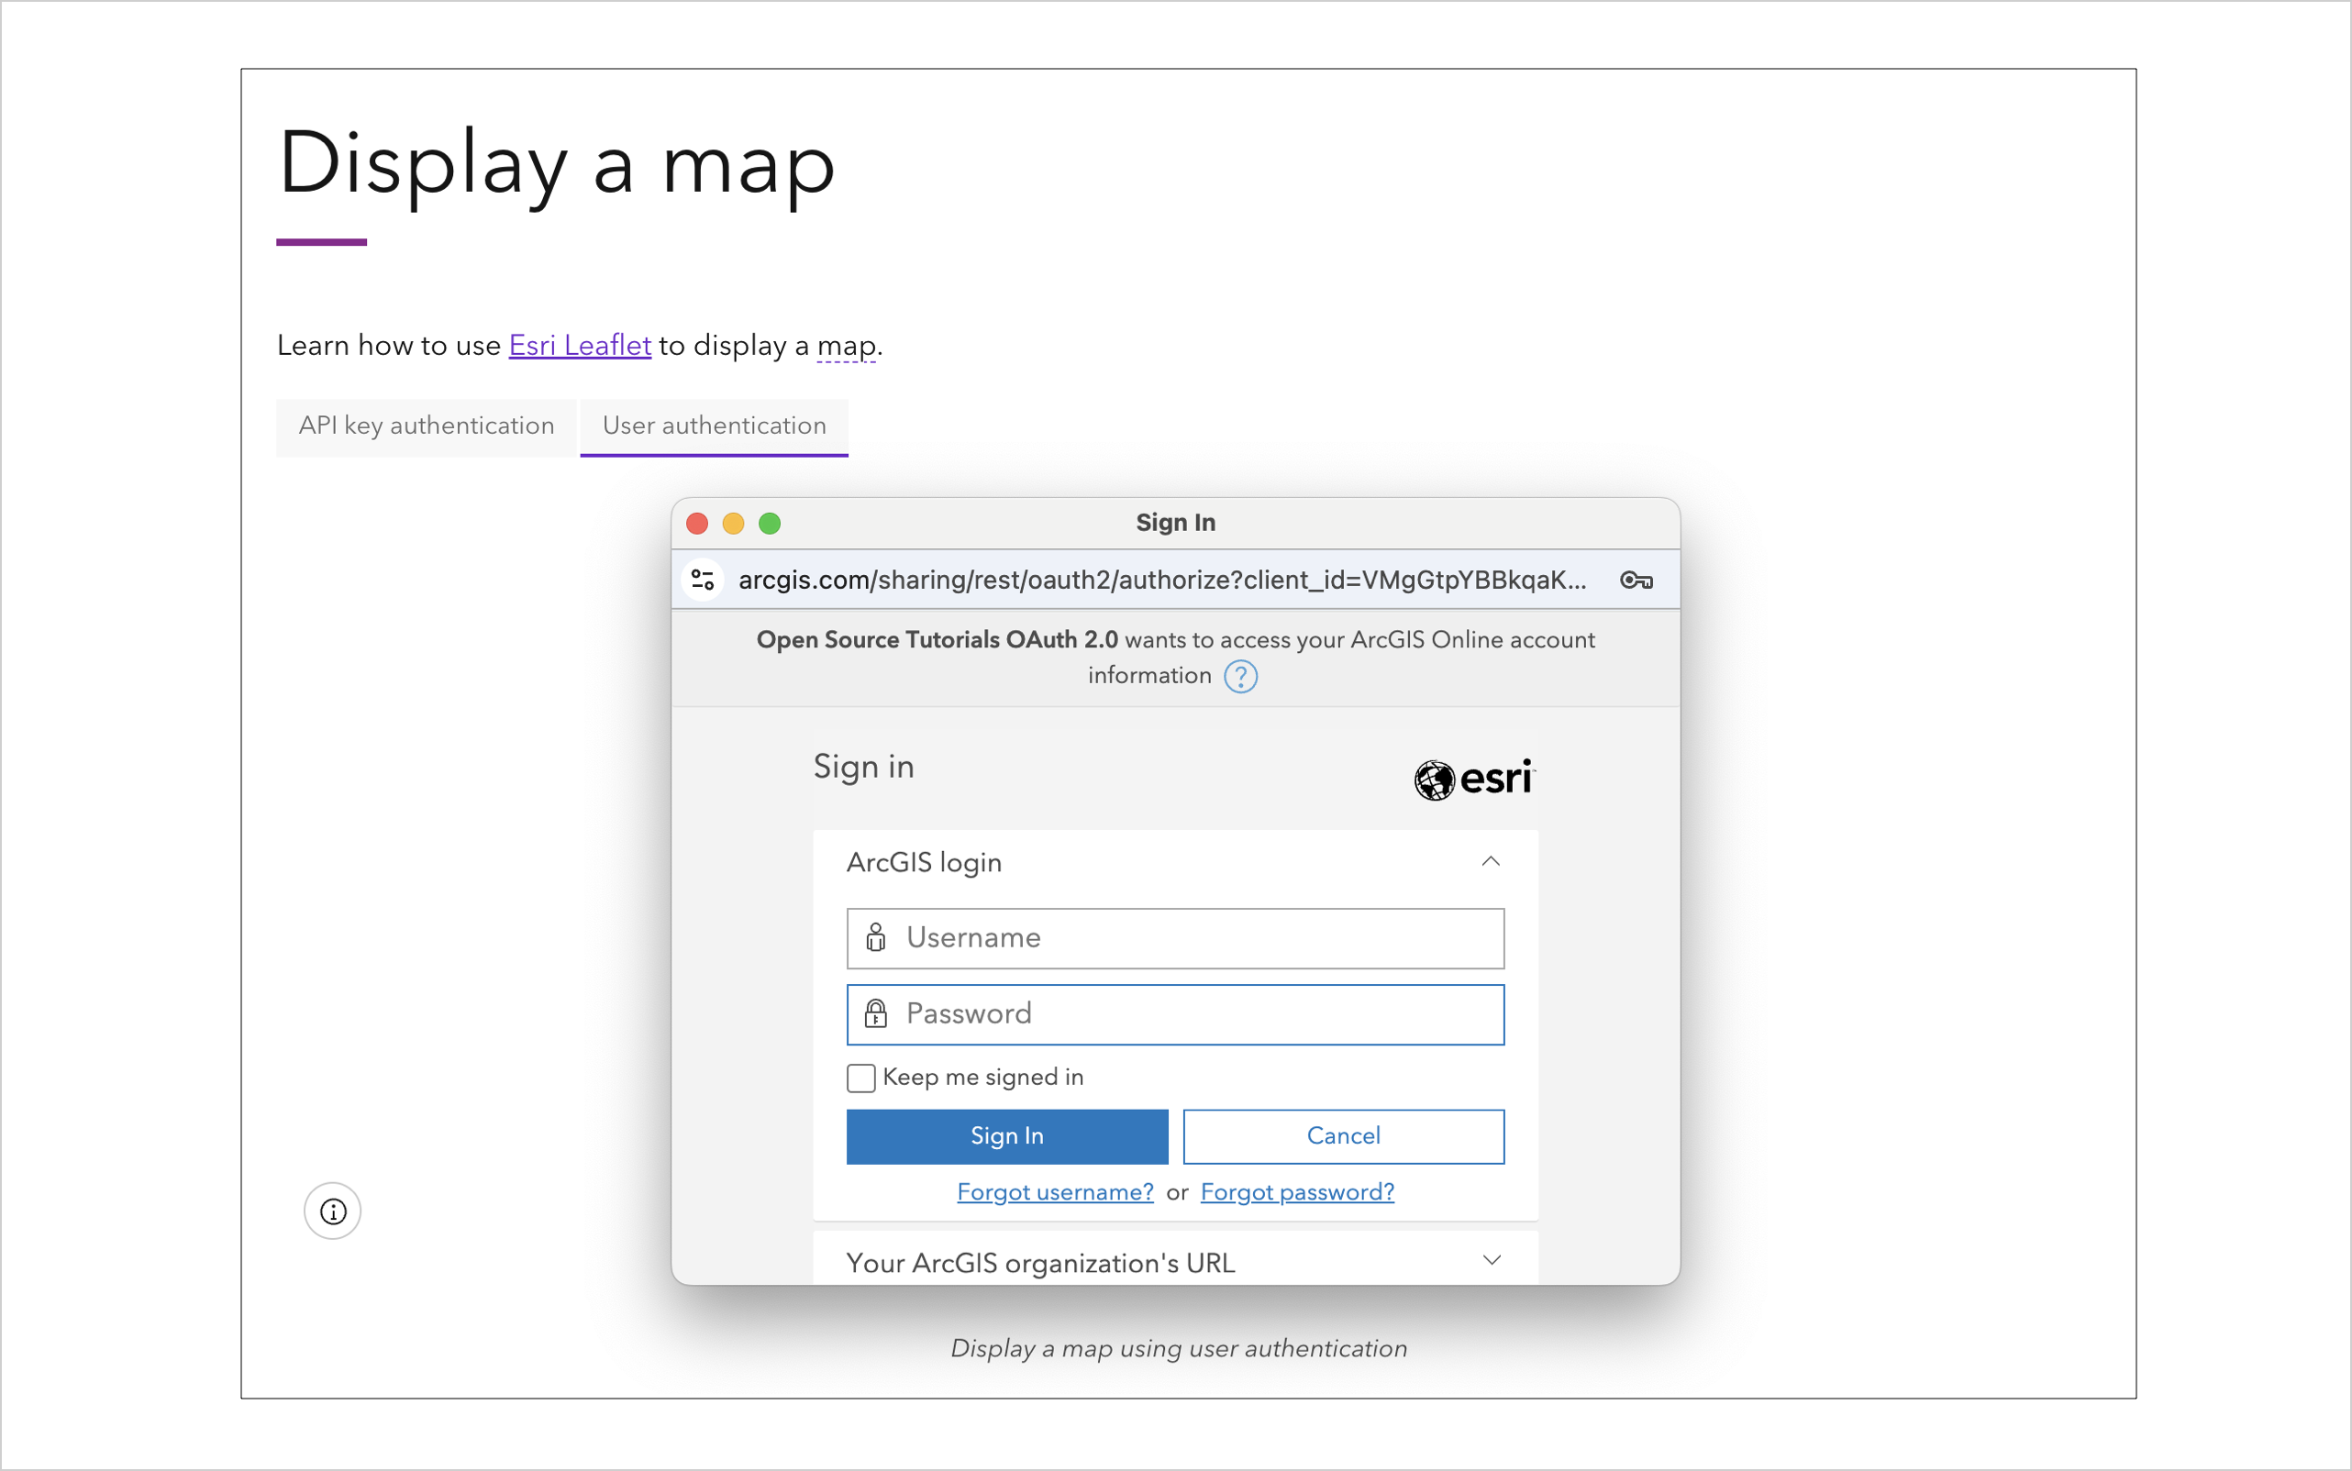Screen dimensions: 2352x1471
Task: Open the Esri Leaflet link
Action: tap(580, 346)
